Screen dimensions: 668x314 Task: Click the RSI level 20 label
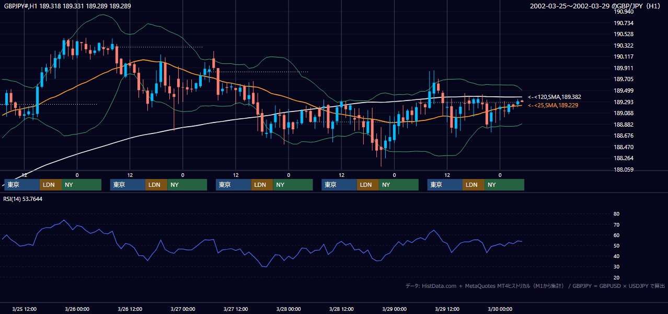pos(616,277)
